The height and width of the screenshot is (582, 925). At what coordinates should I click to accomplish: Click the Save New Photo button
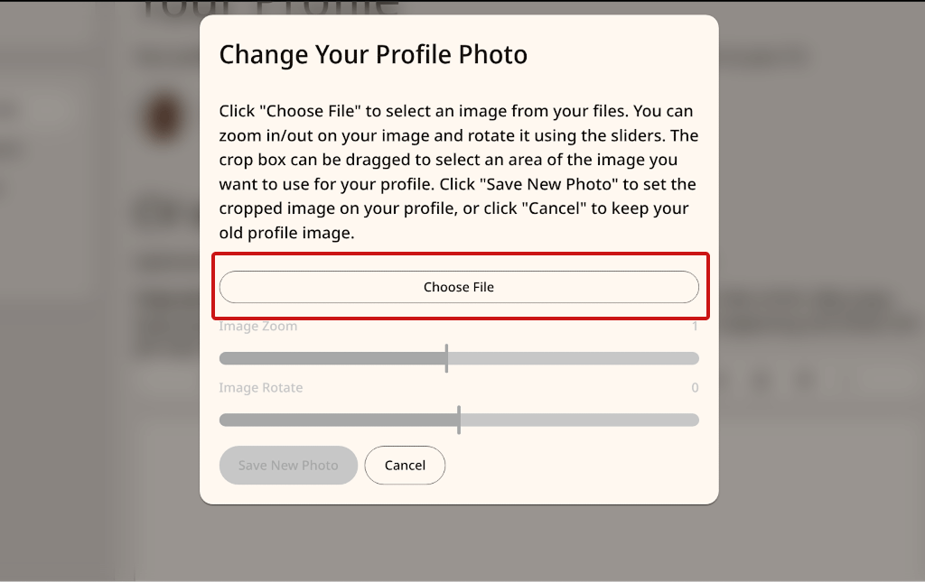[x=288, y=465]
